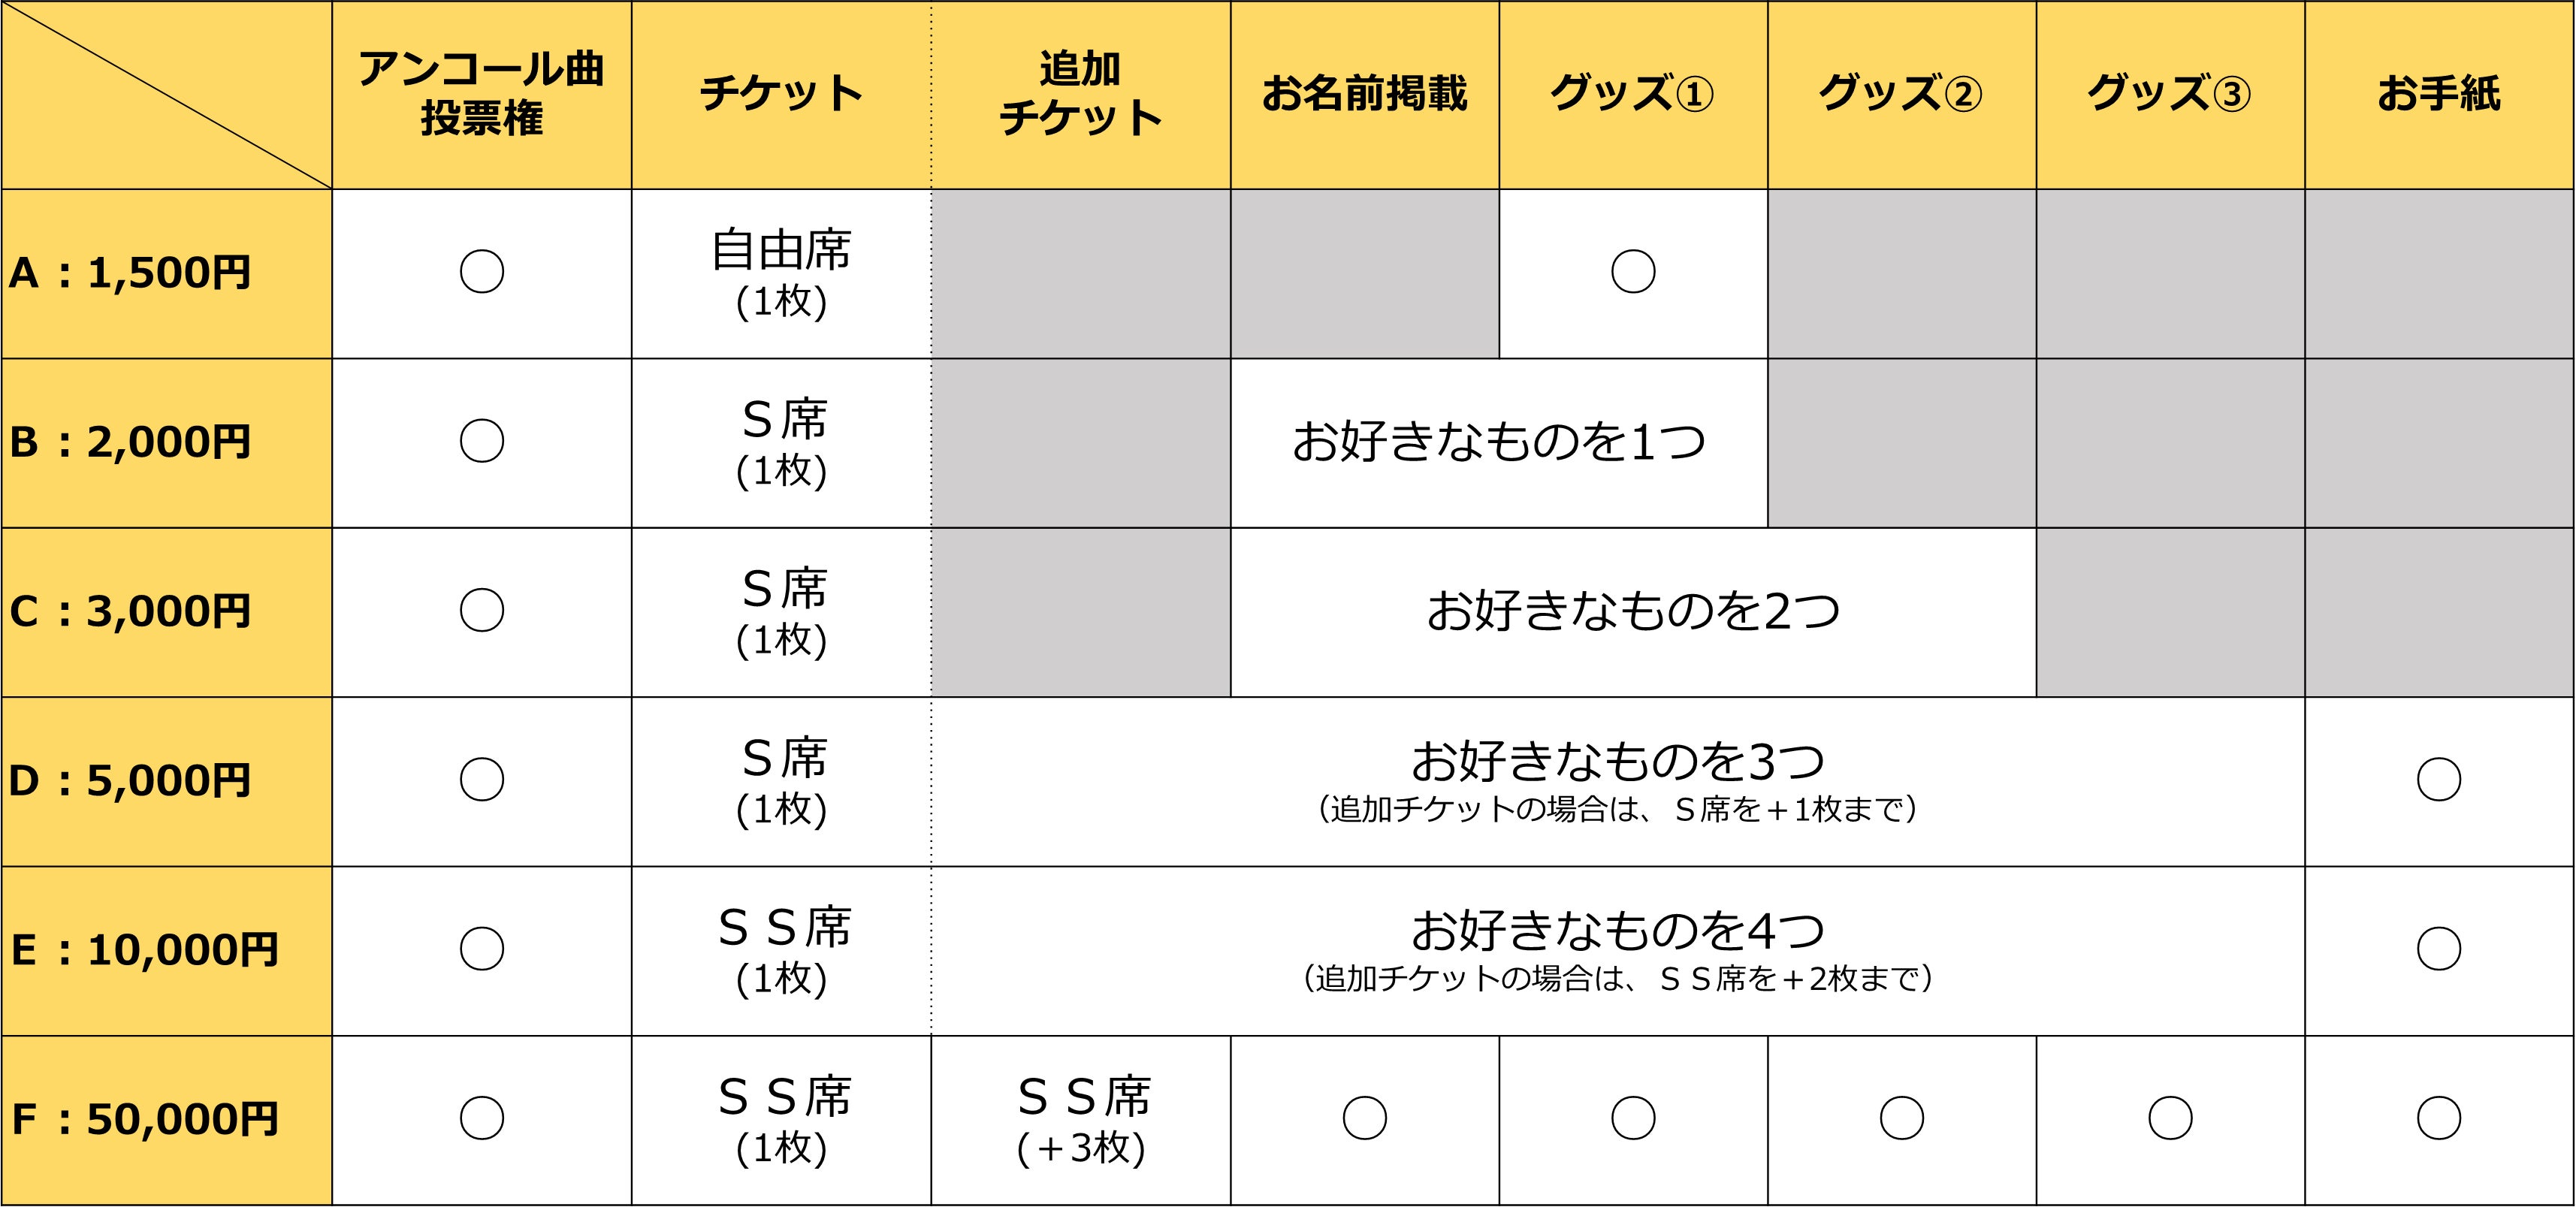The height and width of the screenshot is (1207, 2576).
Task: Click the encore vote circle for plan B
Action: point(481,441)
